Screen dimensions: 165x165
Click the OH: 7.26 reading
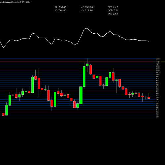tap(113, 10)
